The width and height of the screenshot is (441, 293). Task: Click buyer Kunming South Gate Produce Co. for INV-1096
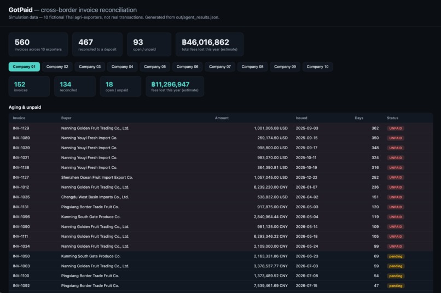(91, 216)
